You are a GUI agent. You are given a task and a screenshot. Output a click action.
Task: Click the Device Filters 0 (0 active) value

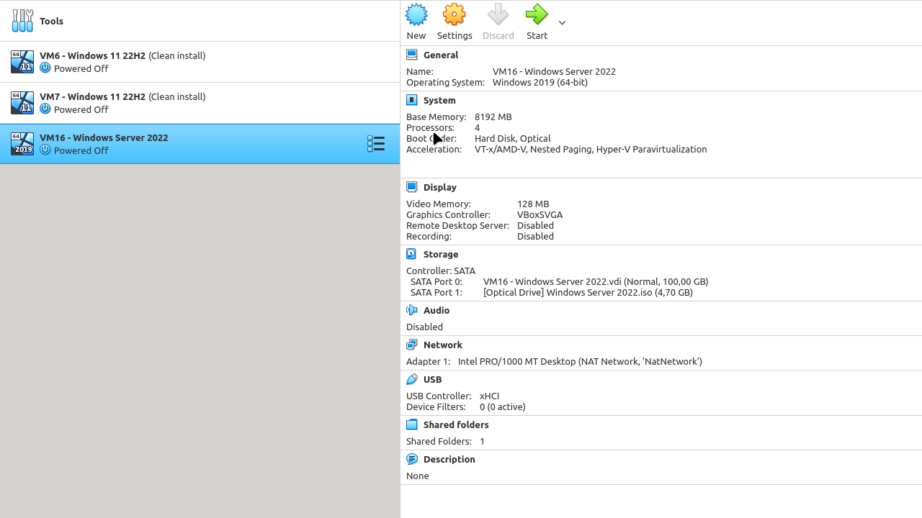503,406
